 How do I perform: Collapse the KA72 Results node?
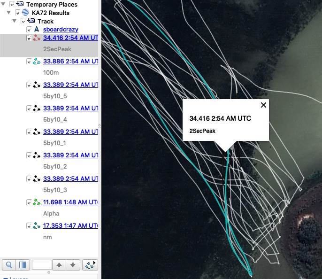click(x=9, y=13)
